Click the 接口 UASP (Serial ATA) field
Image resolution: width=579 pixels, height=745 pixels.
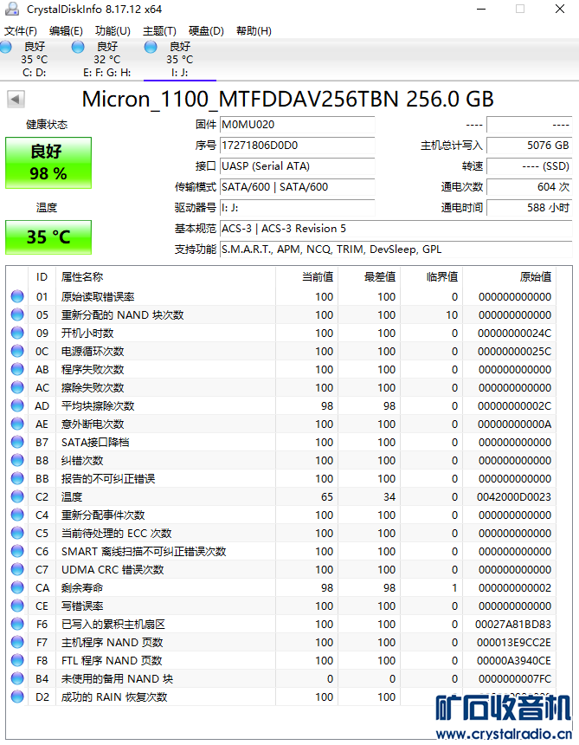coord(297,166)
